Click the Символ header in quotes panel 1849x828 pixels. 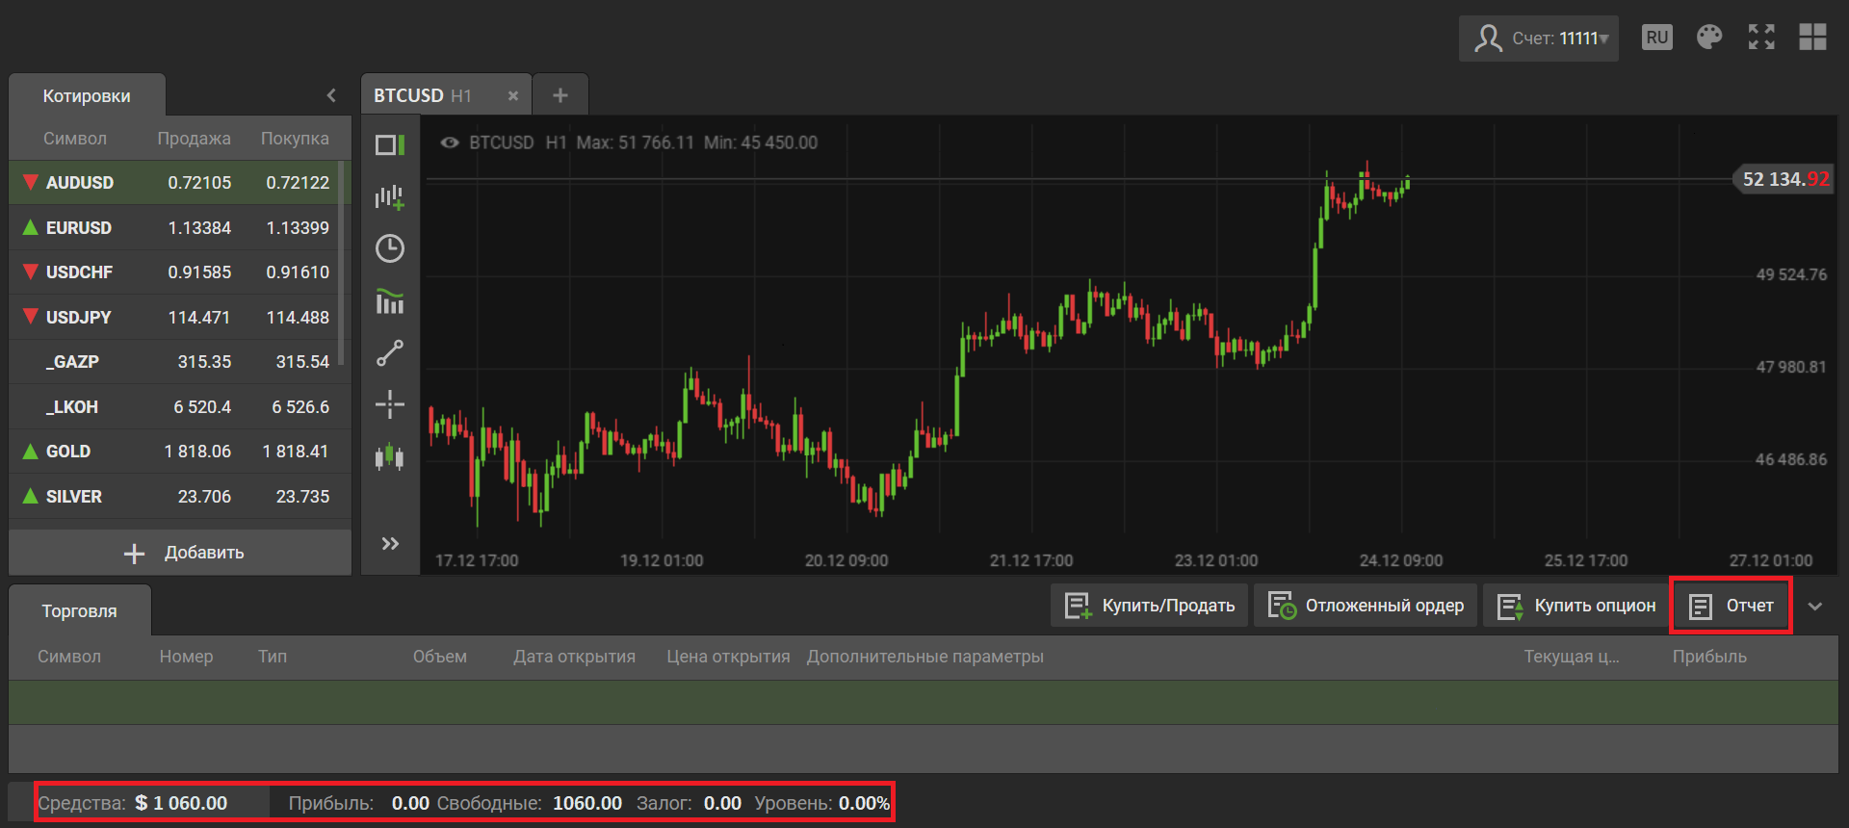click(x=75, y=139)
